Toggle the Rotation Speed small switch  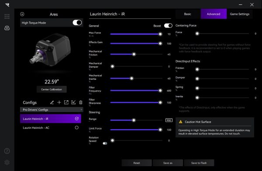click(x=105, y=143)
